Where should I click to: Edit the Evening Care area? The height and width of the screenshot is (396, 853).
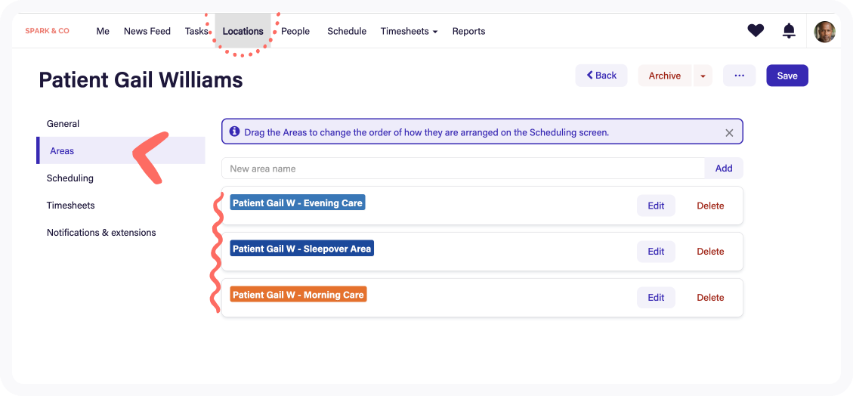coord(656,206)
